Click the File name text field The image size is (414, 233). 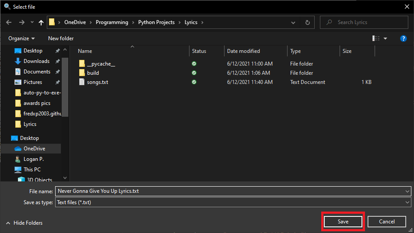[230, 191]
